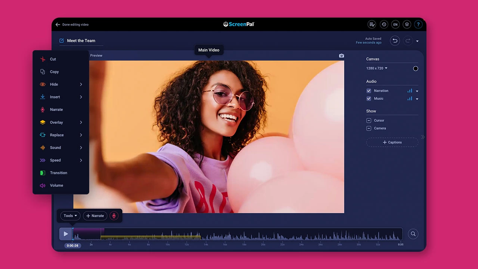Open the Tools dropdown above the timeline
Screen dimensions: 478x269
click(70, 216)
